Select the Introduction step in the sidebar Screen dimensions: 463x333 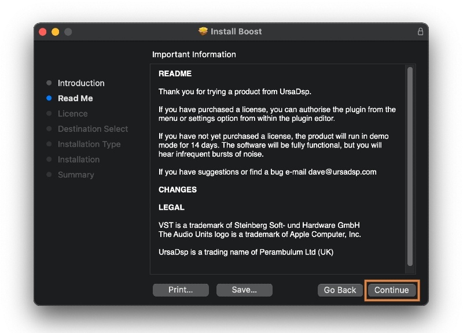coord(81,83)
